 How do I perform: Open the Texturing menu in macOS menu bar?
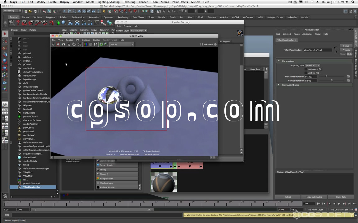click(x=129, y=2)
